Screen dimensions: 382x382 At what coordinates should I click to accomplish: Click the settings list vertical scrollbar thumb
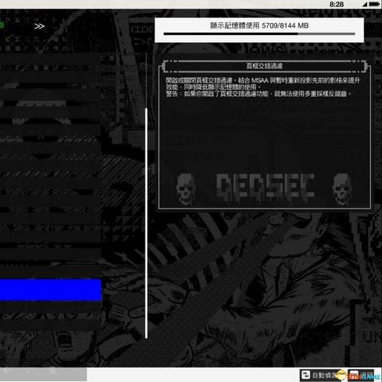pyautogui.click(x=146, y=223)
